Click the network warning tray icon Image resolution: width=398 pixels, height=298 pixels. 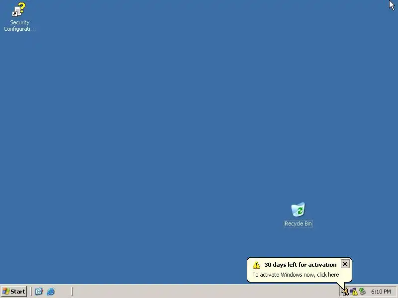354,292
